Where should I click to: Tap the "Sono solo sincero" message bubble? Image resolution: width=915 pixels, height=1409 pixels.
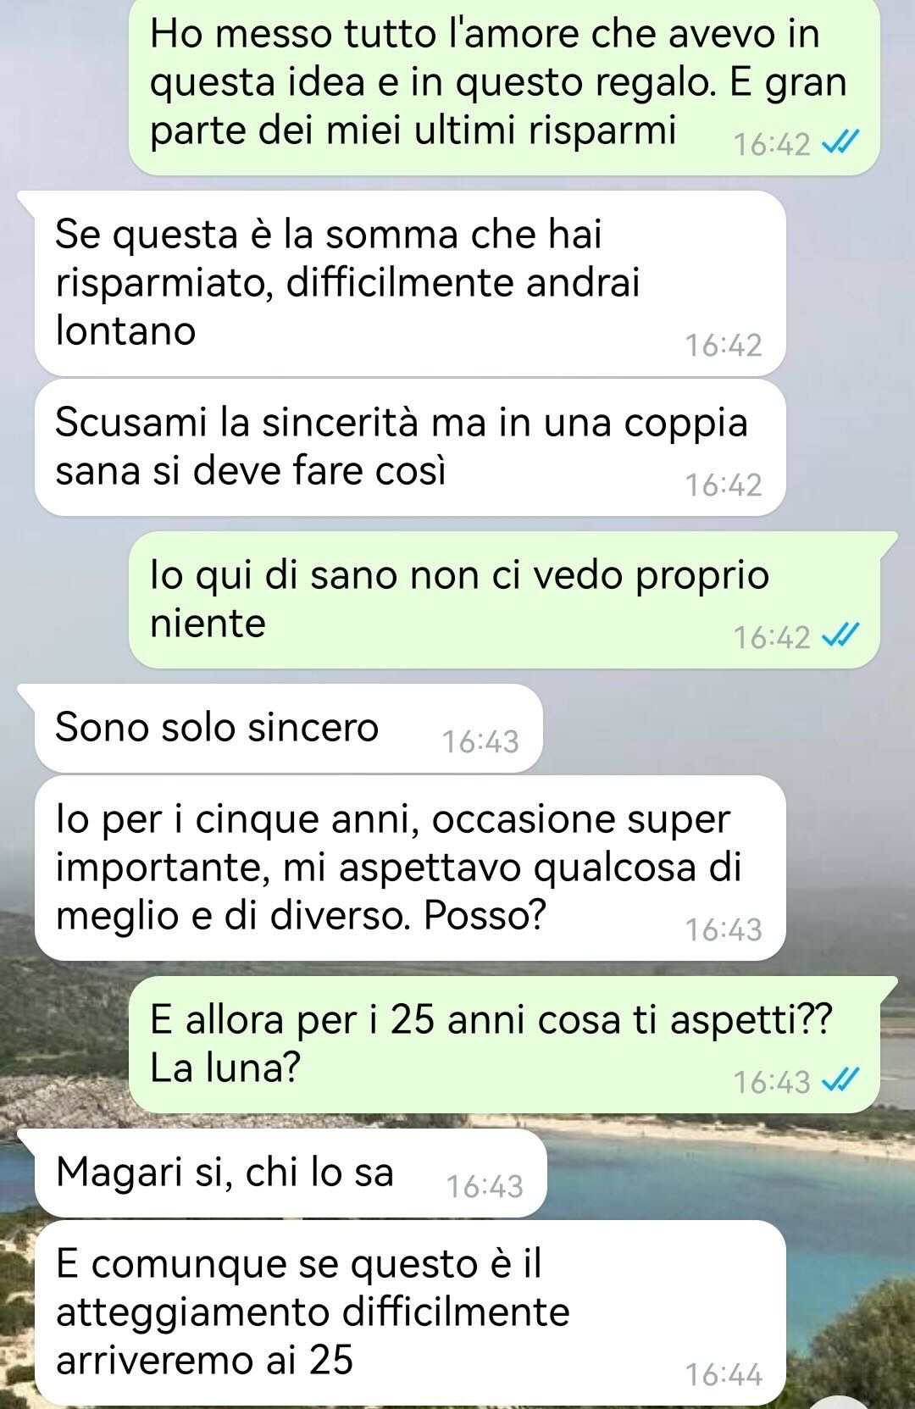[288, 729]
